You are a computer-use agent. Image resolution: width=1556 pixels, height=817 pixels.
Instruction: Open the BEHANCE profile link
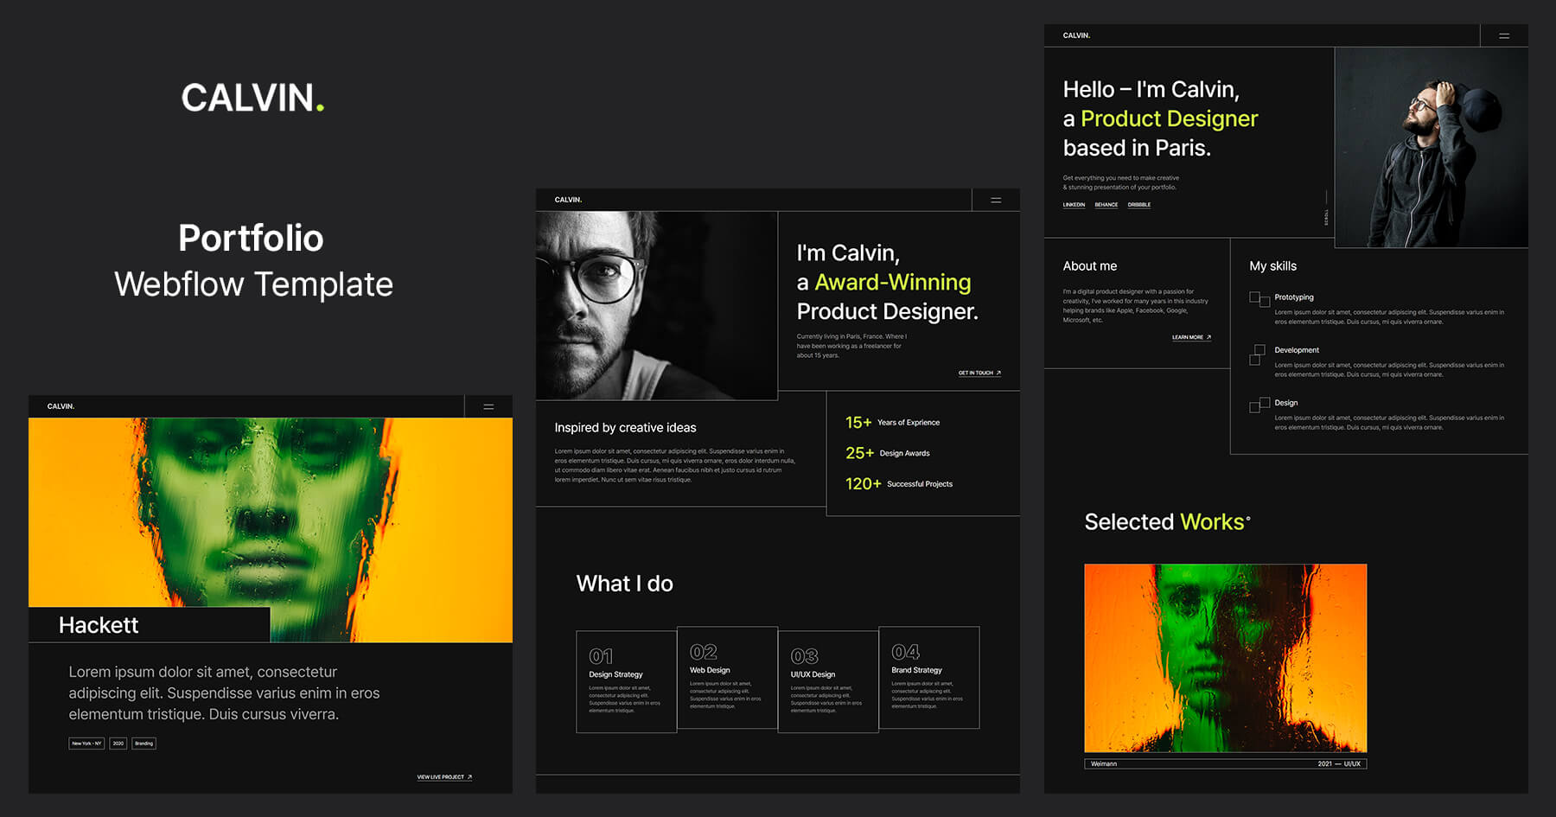point(1106,204)
